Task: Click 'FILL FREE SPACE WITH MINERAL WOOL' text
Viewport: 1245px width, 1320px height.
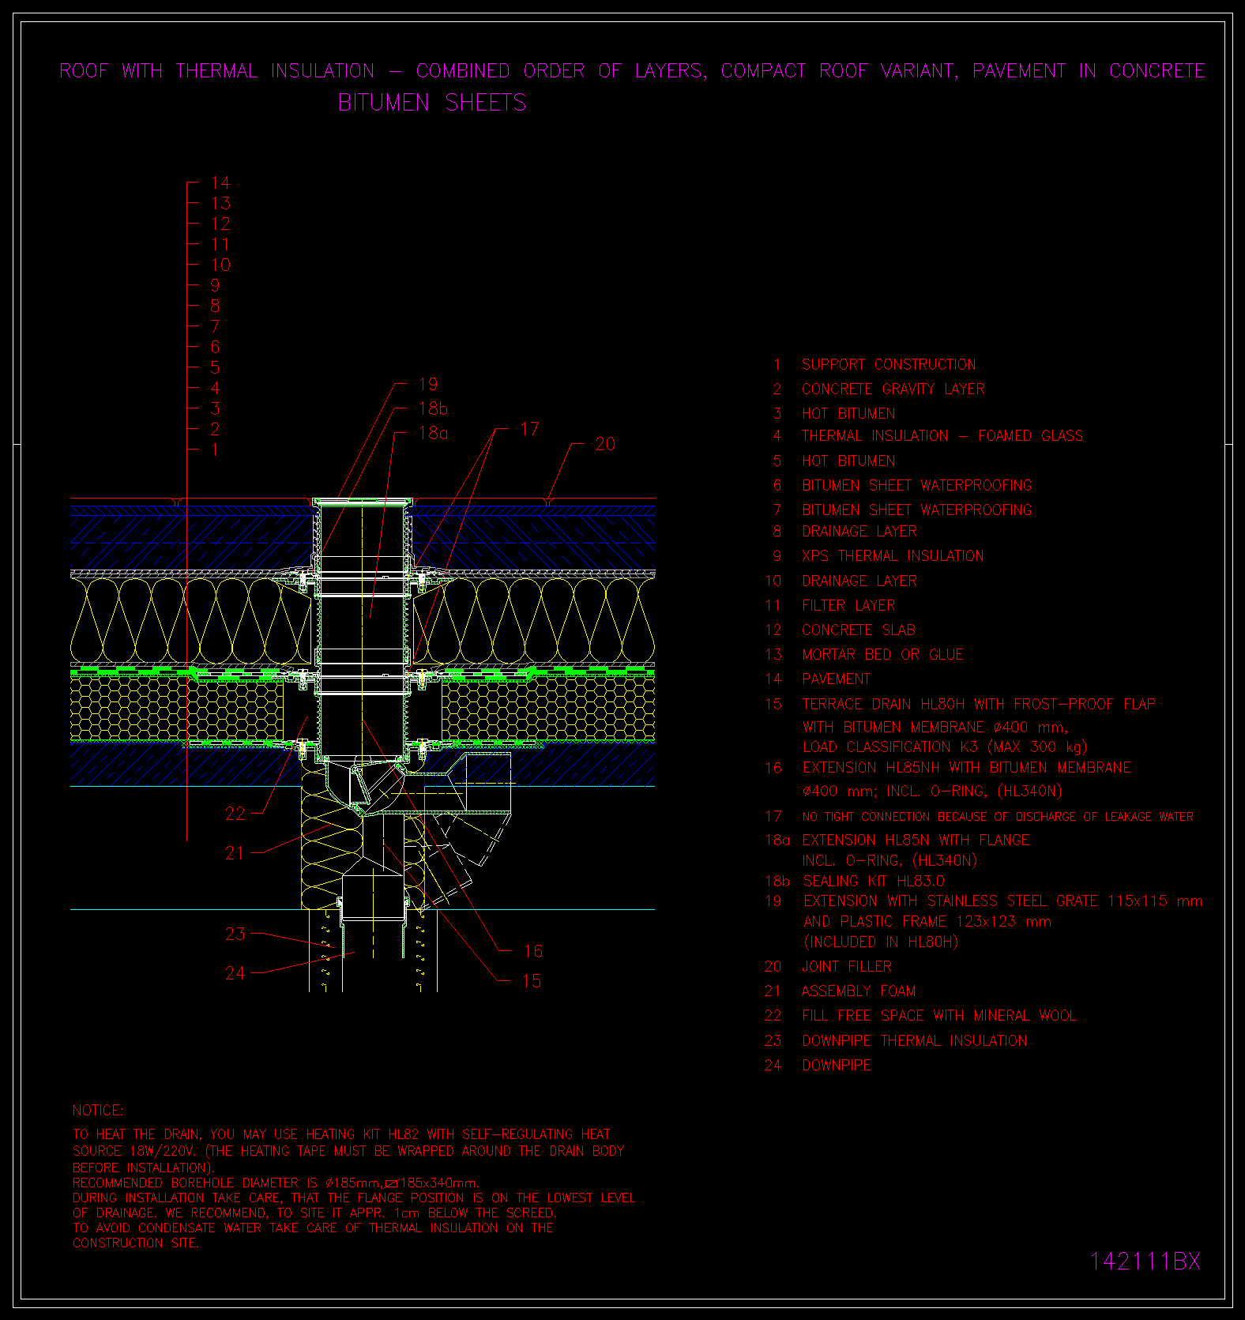Action: 939,1015
